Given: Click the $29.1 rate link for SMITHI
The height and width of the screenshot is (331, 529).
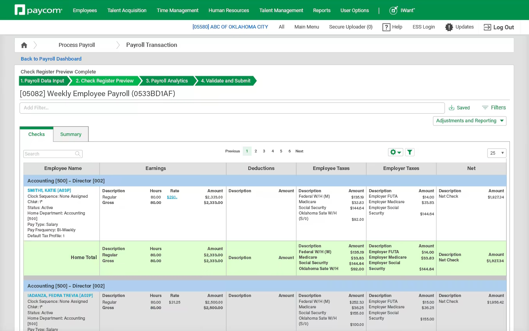Looking at the screenshot, I should pyautogui.click(x=172, y=197).
